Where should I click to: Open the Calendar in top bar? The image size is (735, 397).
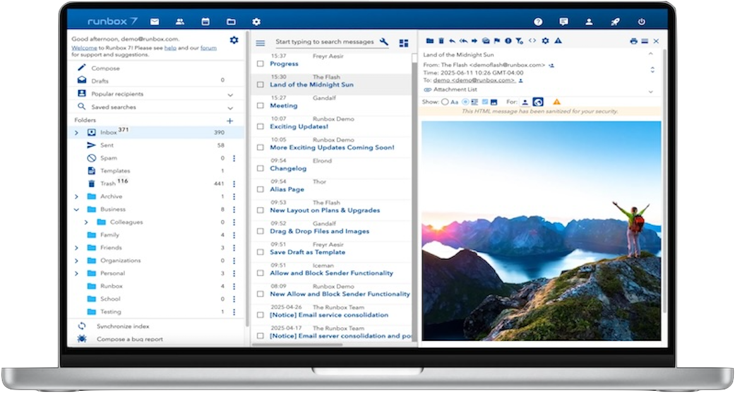coord(205,21)
